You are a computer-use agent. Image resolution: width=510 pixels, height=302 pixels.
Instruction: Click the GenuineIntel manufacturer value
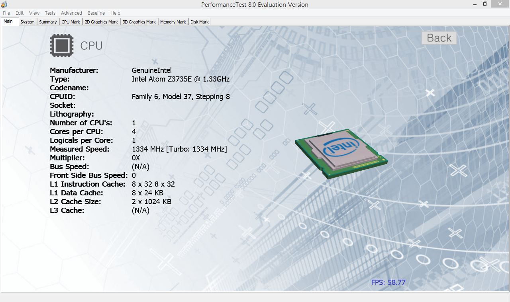coord(152,70)
